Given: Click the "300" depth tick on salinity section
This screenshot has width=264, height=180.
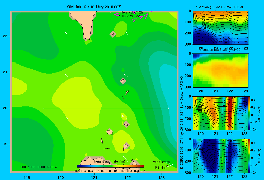Looking at the screenshot, I should coord(188,87).
